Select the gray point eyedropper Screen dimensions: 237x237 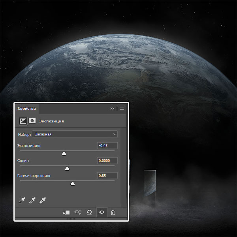[x=32, y=200]
